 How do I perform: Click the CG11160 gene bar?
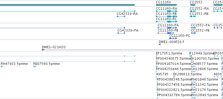pos(167,5)
